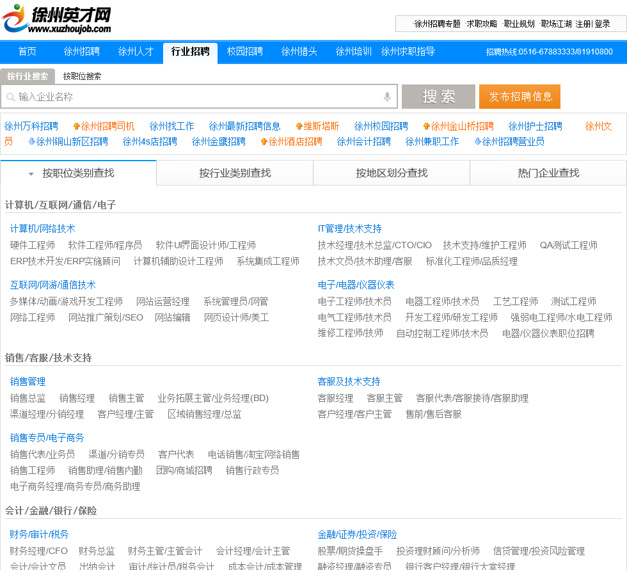
Task: Open 徐州4s店招聘 link
Action: click(150, 141)
